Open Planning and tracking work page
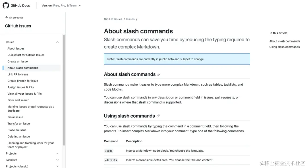Image resolution: width=307 pixels, height=168 pixels. coord(30,145)
